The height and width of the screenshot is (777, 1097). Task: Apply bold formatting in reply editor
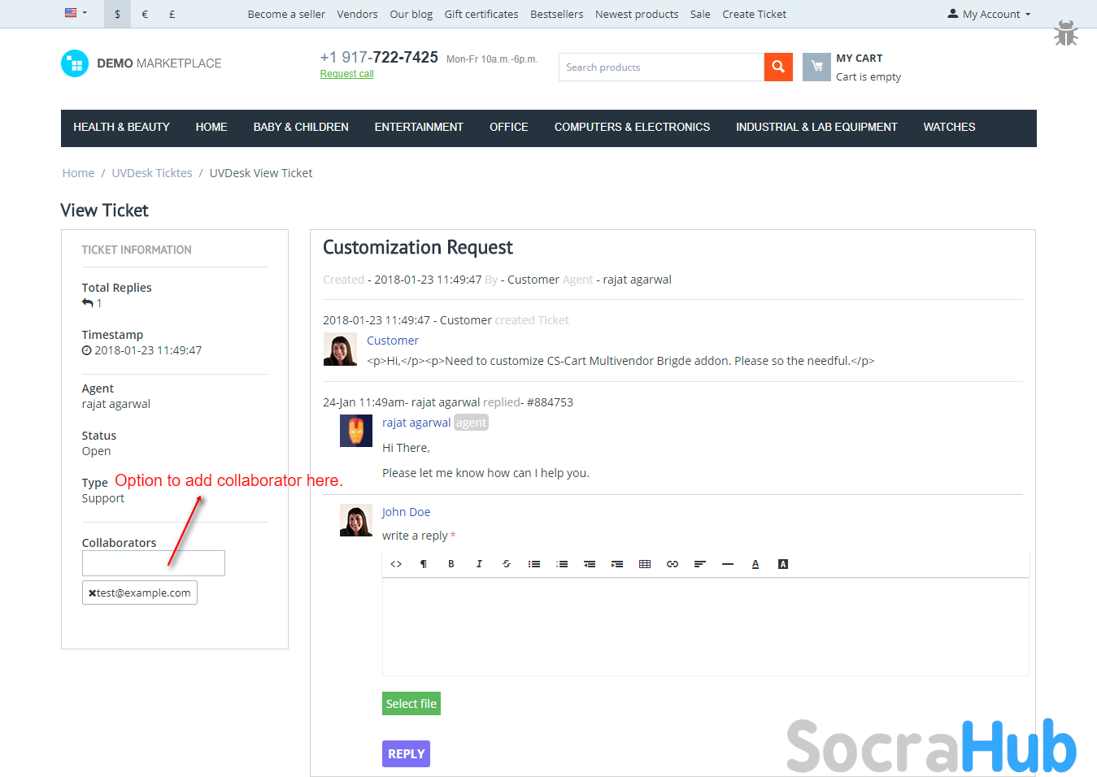(451, 564)
